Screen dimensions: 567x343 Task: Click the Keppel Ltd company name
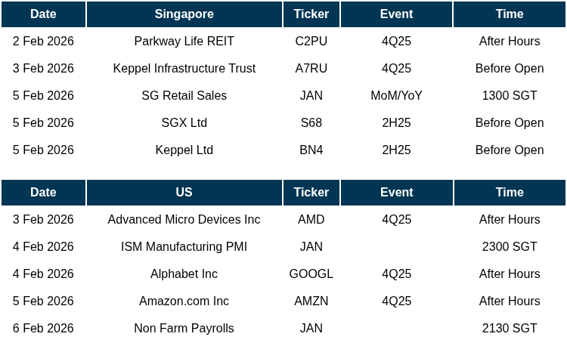tap(184, 150)
